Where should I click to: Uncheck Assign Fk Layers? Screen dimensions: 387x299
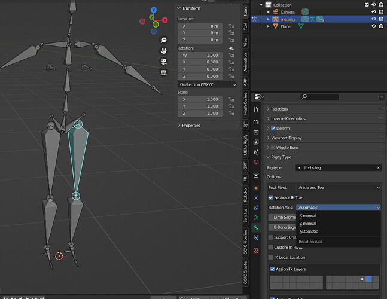(x=273, y=269)
